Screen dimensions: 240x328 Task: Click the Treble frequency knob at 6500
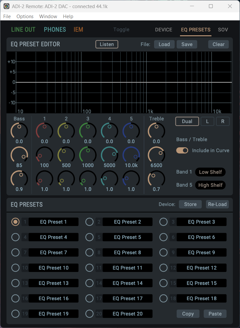click(x=156, y=154)
